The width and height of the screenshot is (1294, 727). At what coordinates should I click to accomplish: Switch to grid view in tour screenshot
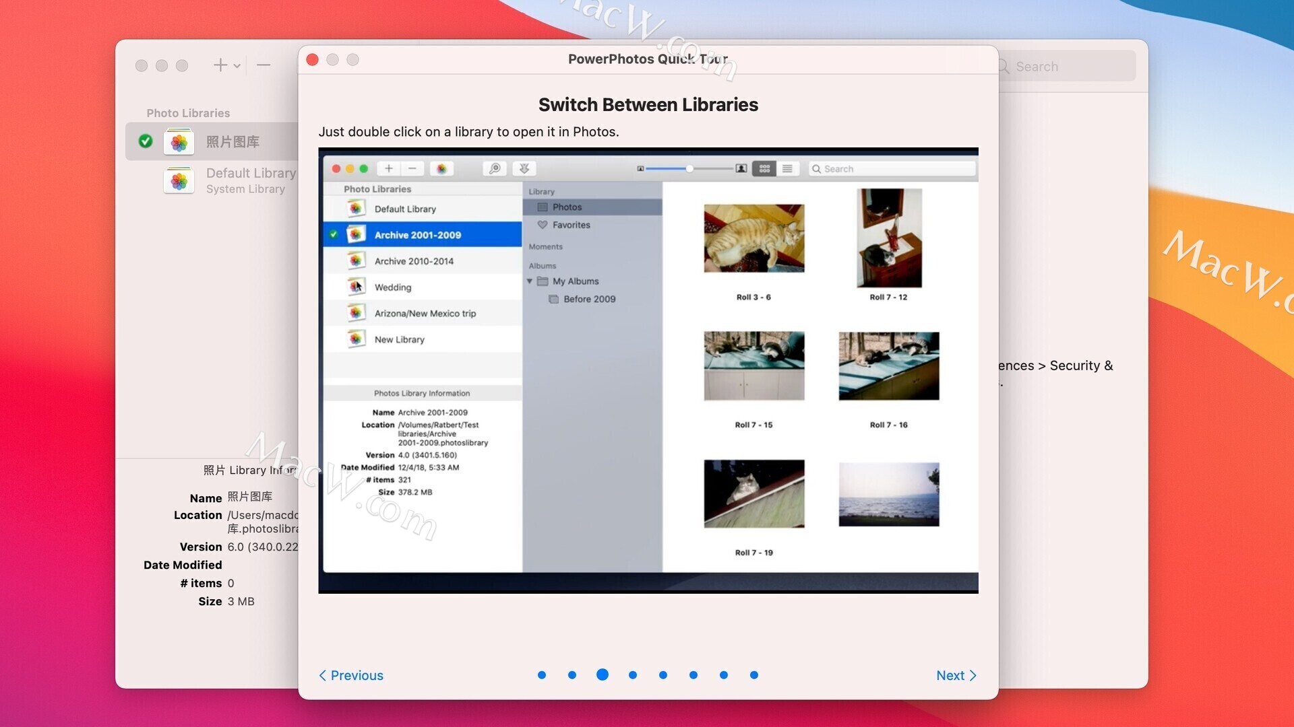[x=764, y=168]
